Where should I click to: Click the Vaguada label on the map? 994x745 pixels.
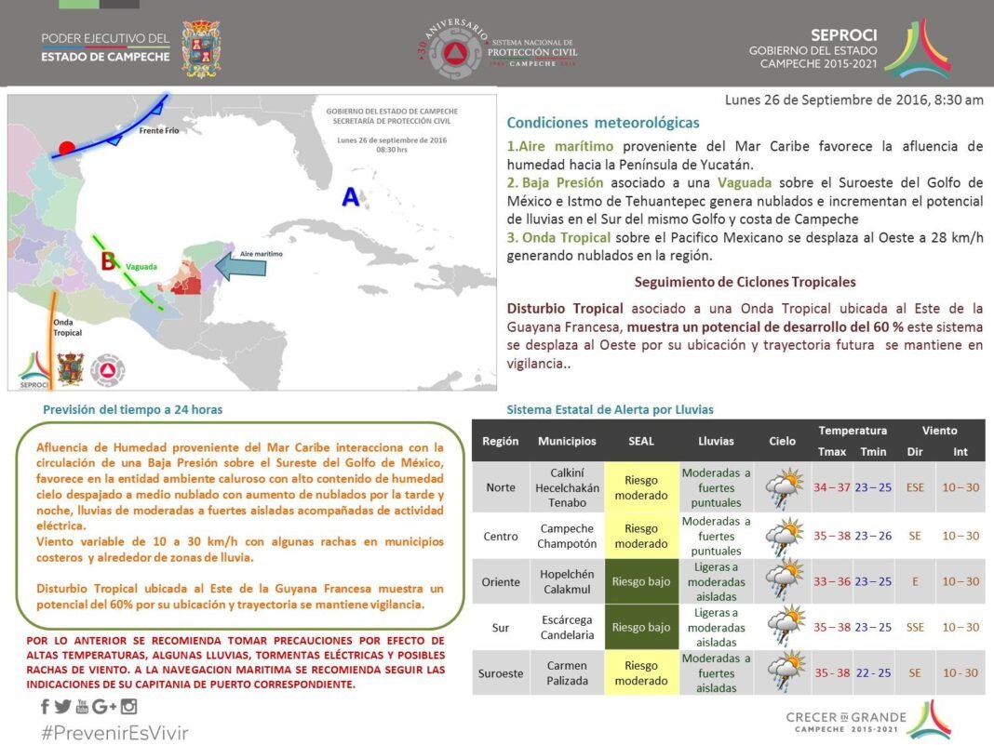point(141,266)
